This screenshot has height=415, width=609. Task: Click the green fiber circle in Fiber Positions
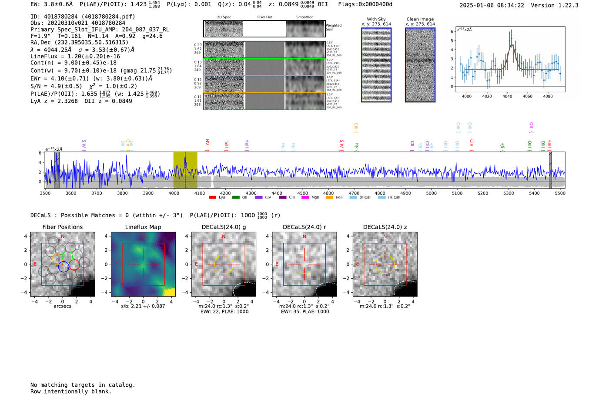point(67,257)
